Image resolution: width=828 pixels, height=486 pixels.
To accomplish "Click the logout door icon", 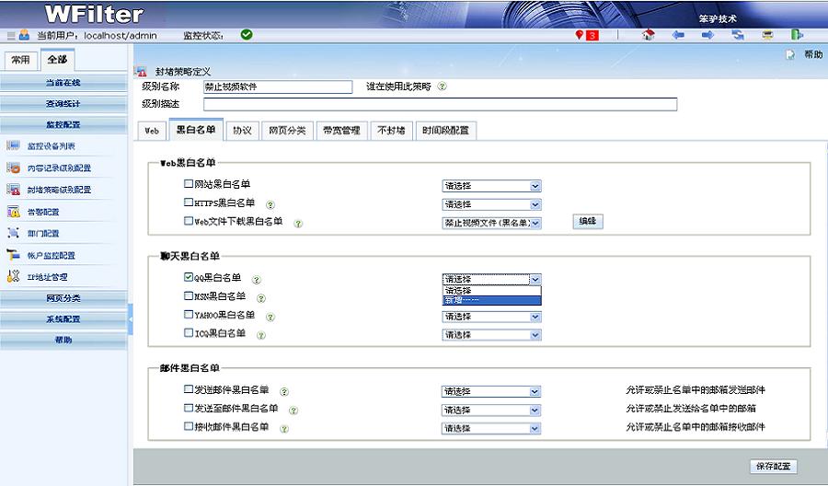I will pyautogui.click(x=797, y=35).
